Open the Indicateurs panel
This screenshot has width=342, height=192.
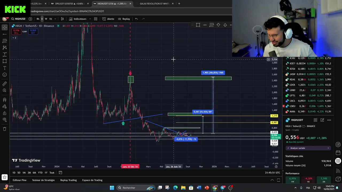77,19
